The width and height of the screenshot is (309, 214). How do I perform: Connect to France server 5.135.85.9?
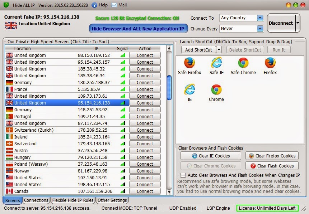145,89
